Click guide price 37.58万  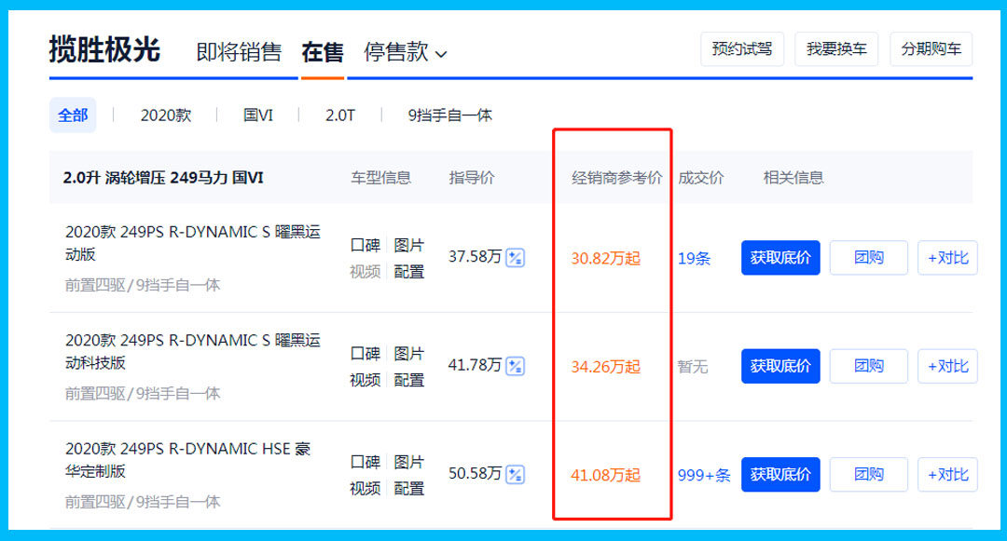[475, 256]
